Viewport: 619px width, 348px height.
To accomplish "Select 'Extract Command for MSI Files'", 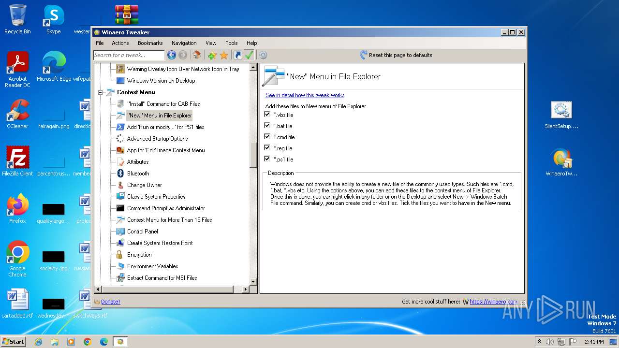I will click(x=162, y=278).
